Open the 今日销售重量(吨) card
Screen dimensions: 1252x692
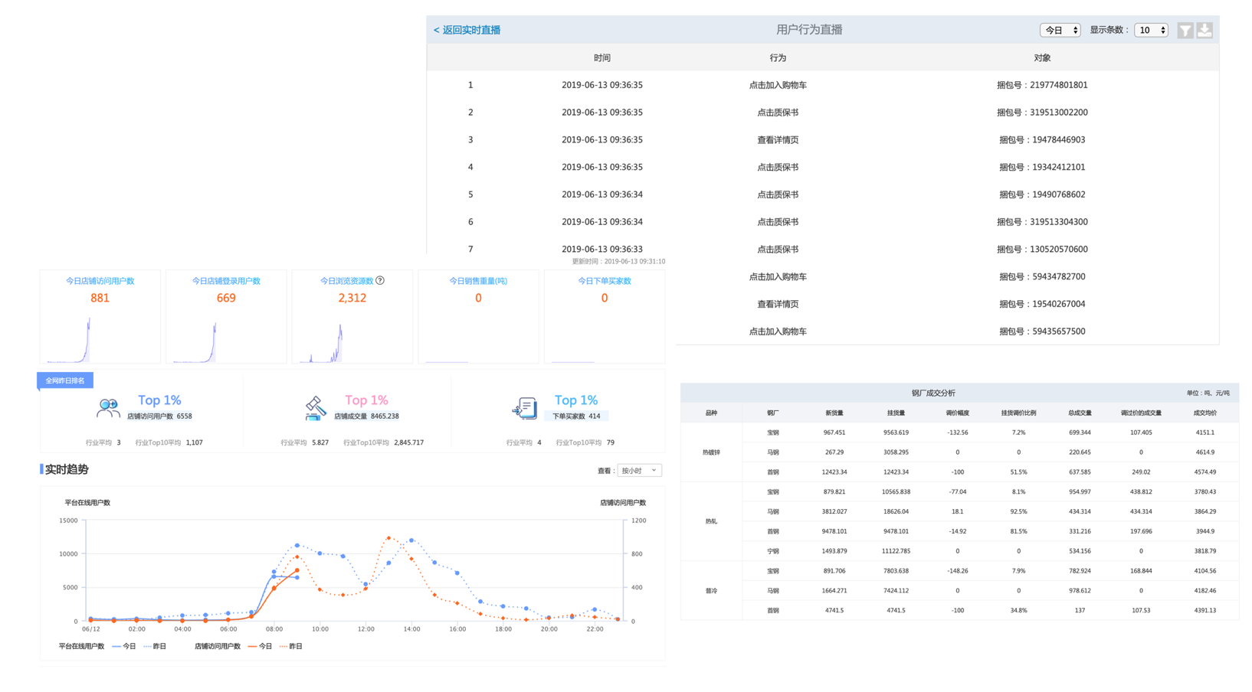point(478,316)
